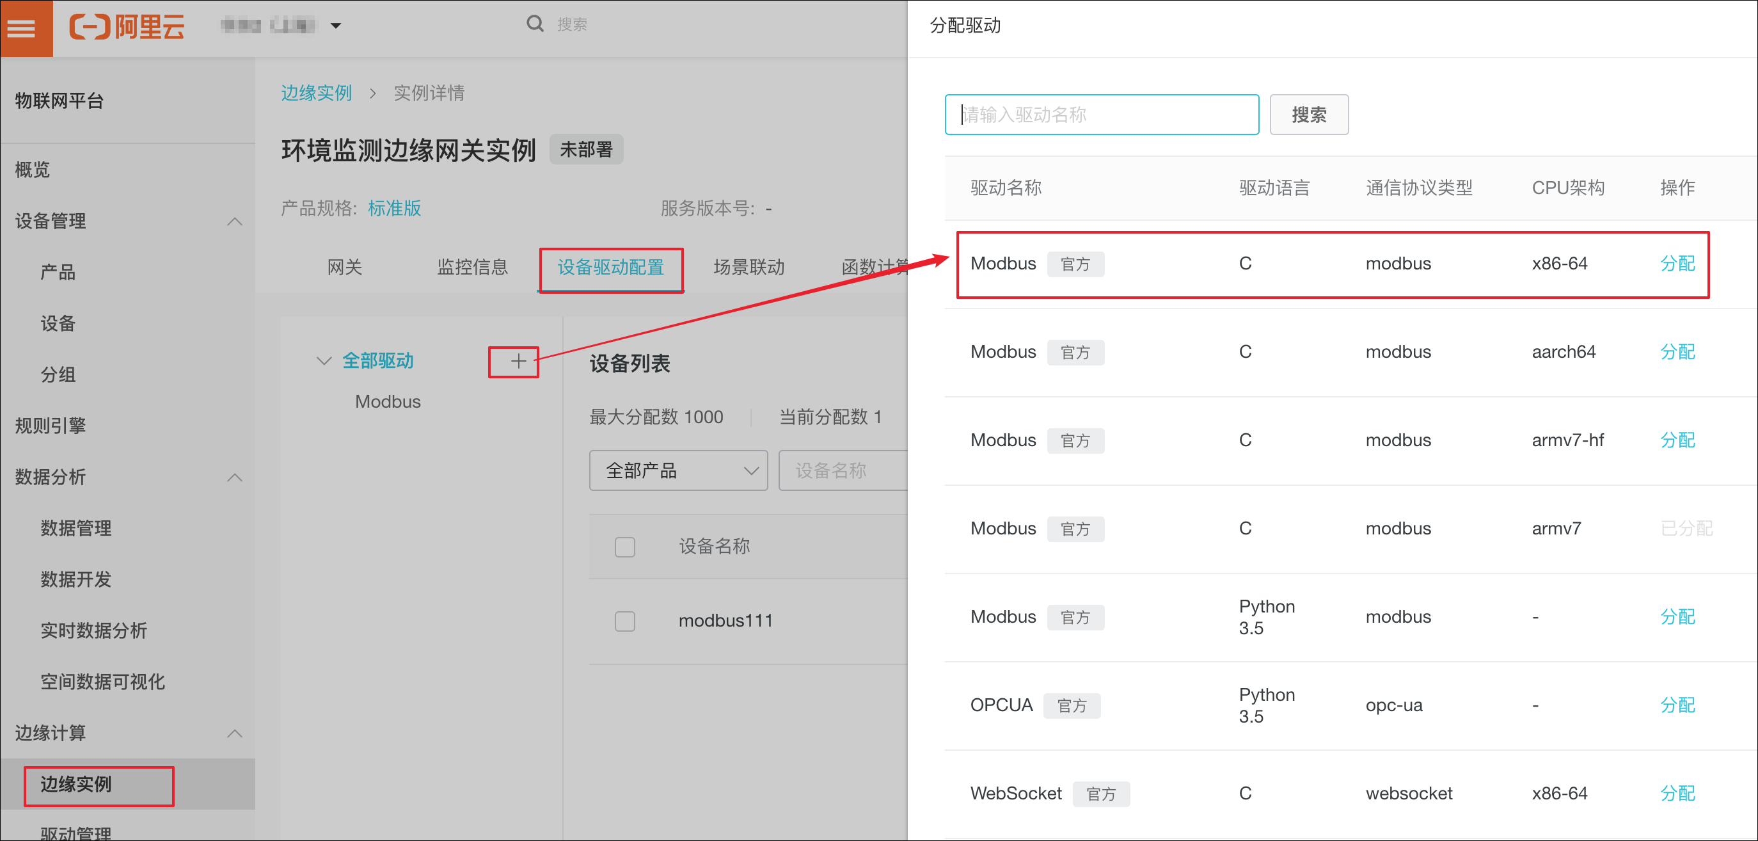Switch to the 网关 tab
The image size is (1758, 841).
tap(345, 267)
